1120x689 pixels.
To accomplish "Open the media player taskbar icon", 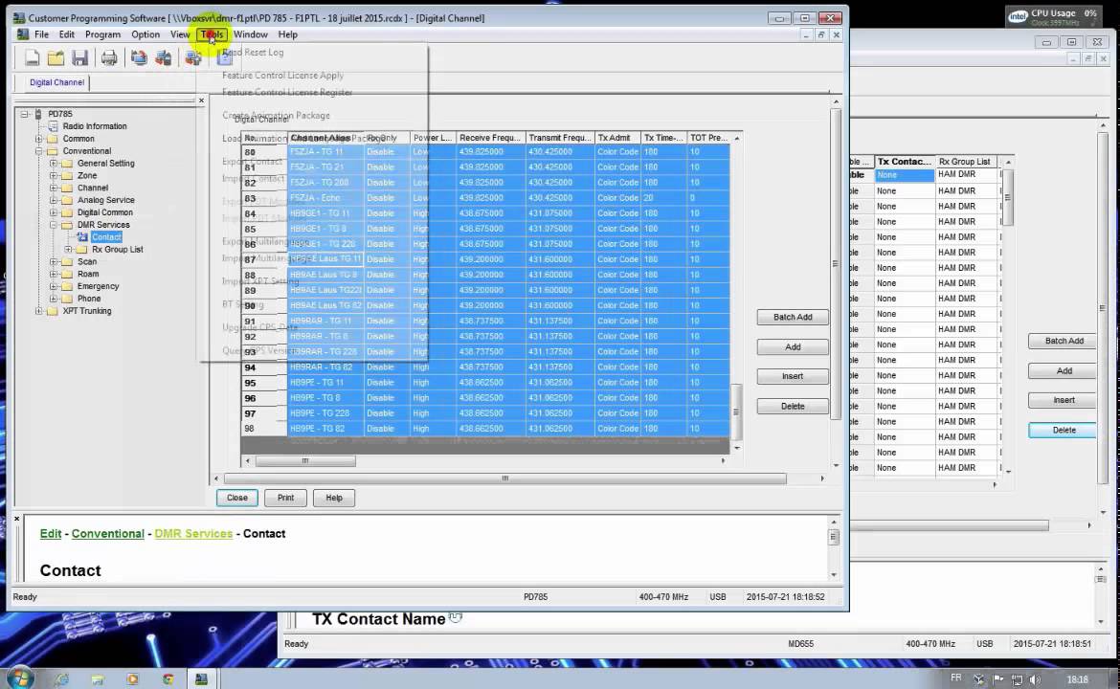I will tap(132, 679).
